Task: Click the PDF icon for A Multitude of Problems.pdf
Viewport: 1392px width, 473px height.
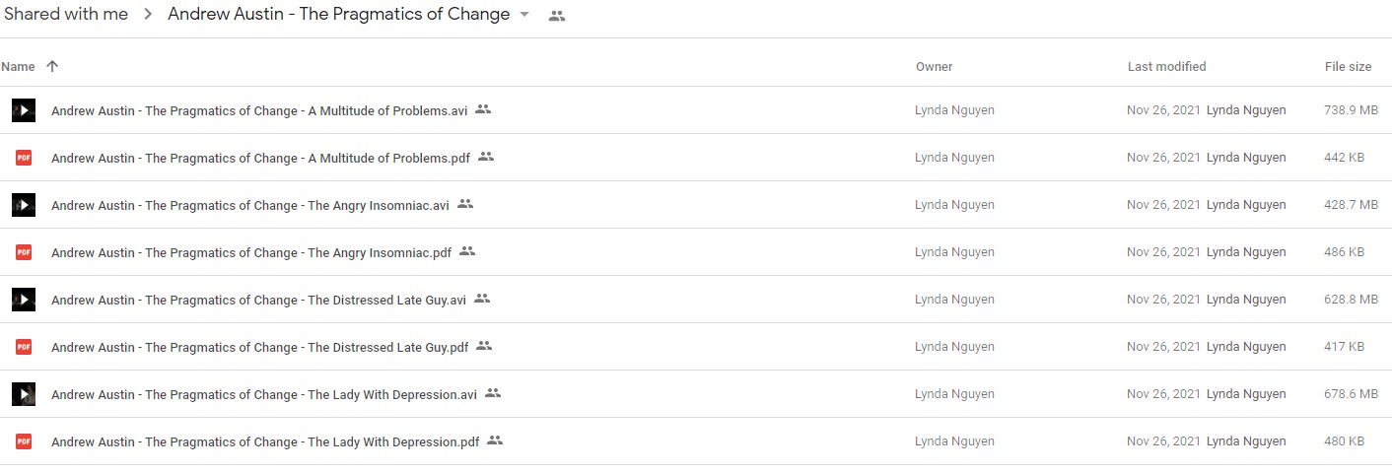Action: click(24, 158)
